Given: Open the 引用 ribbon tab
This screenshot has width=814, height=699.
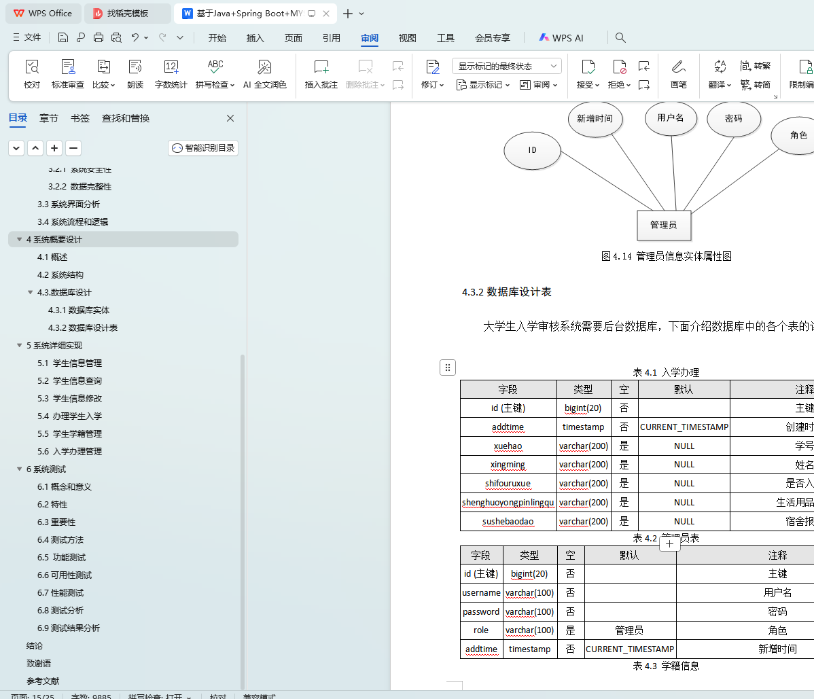Looking at the screenshot, I should click(x=331, y=38).
